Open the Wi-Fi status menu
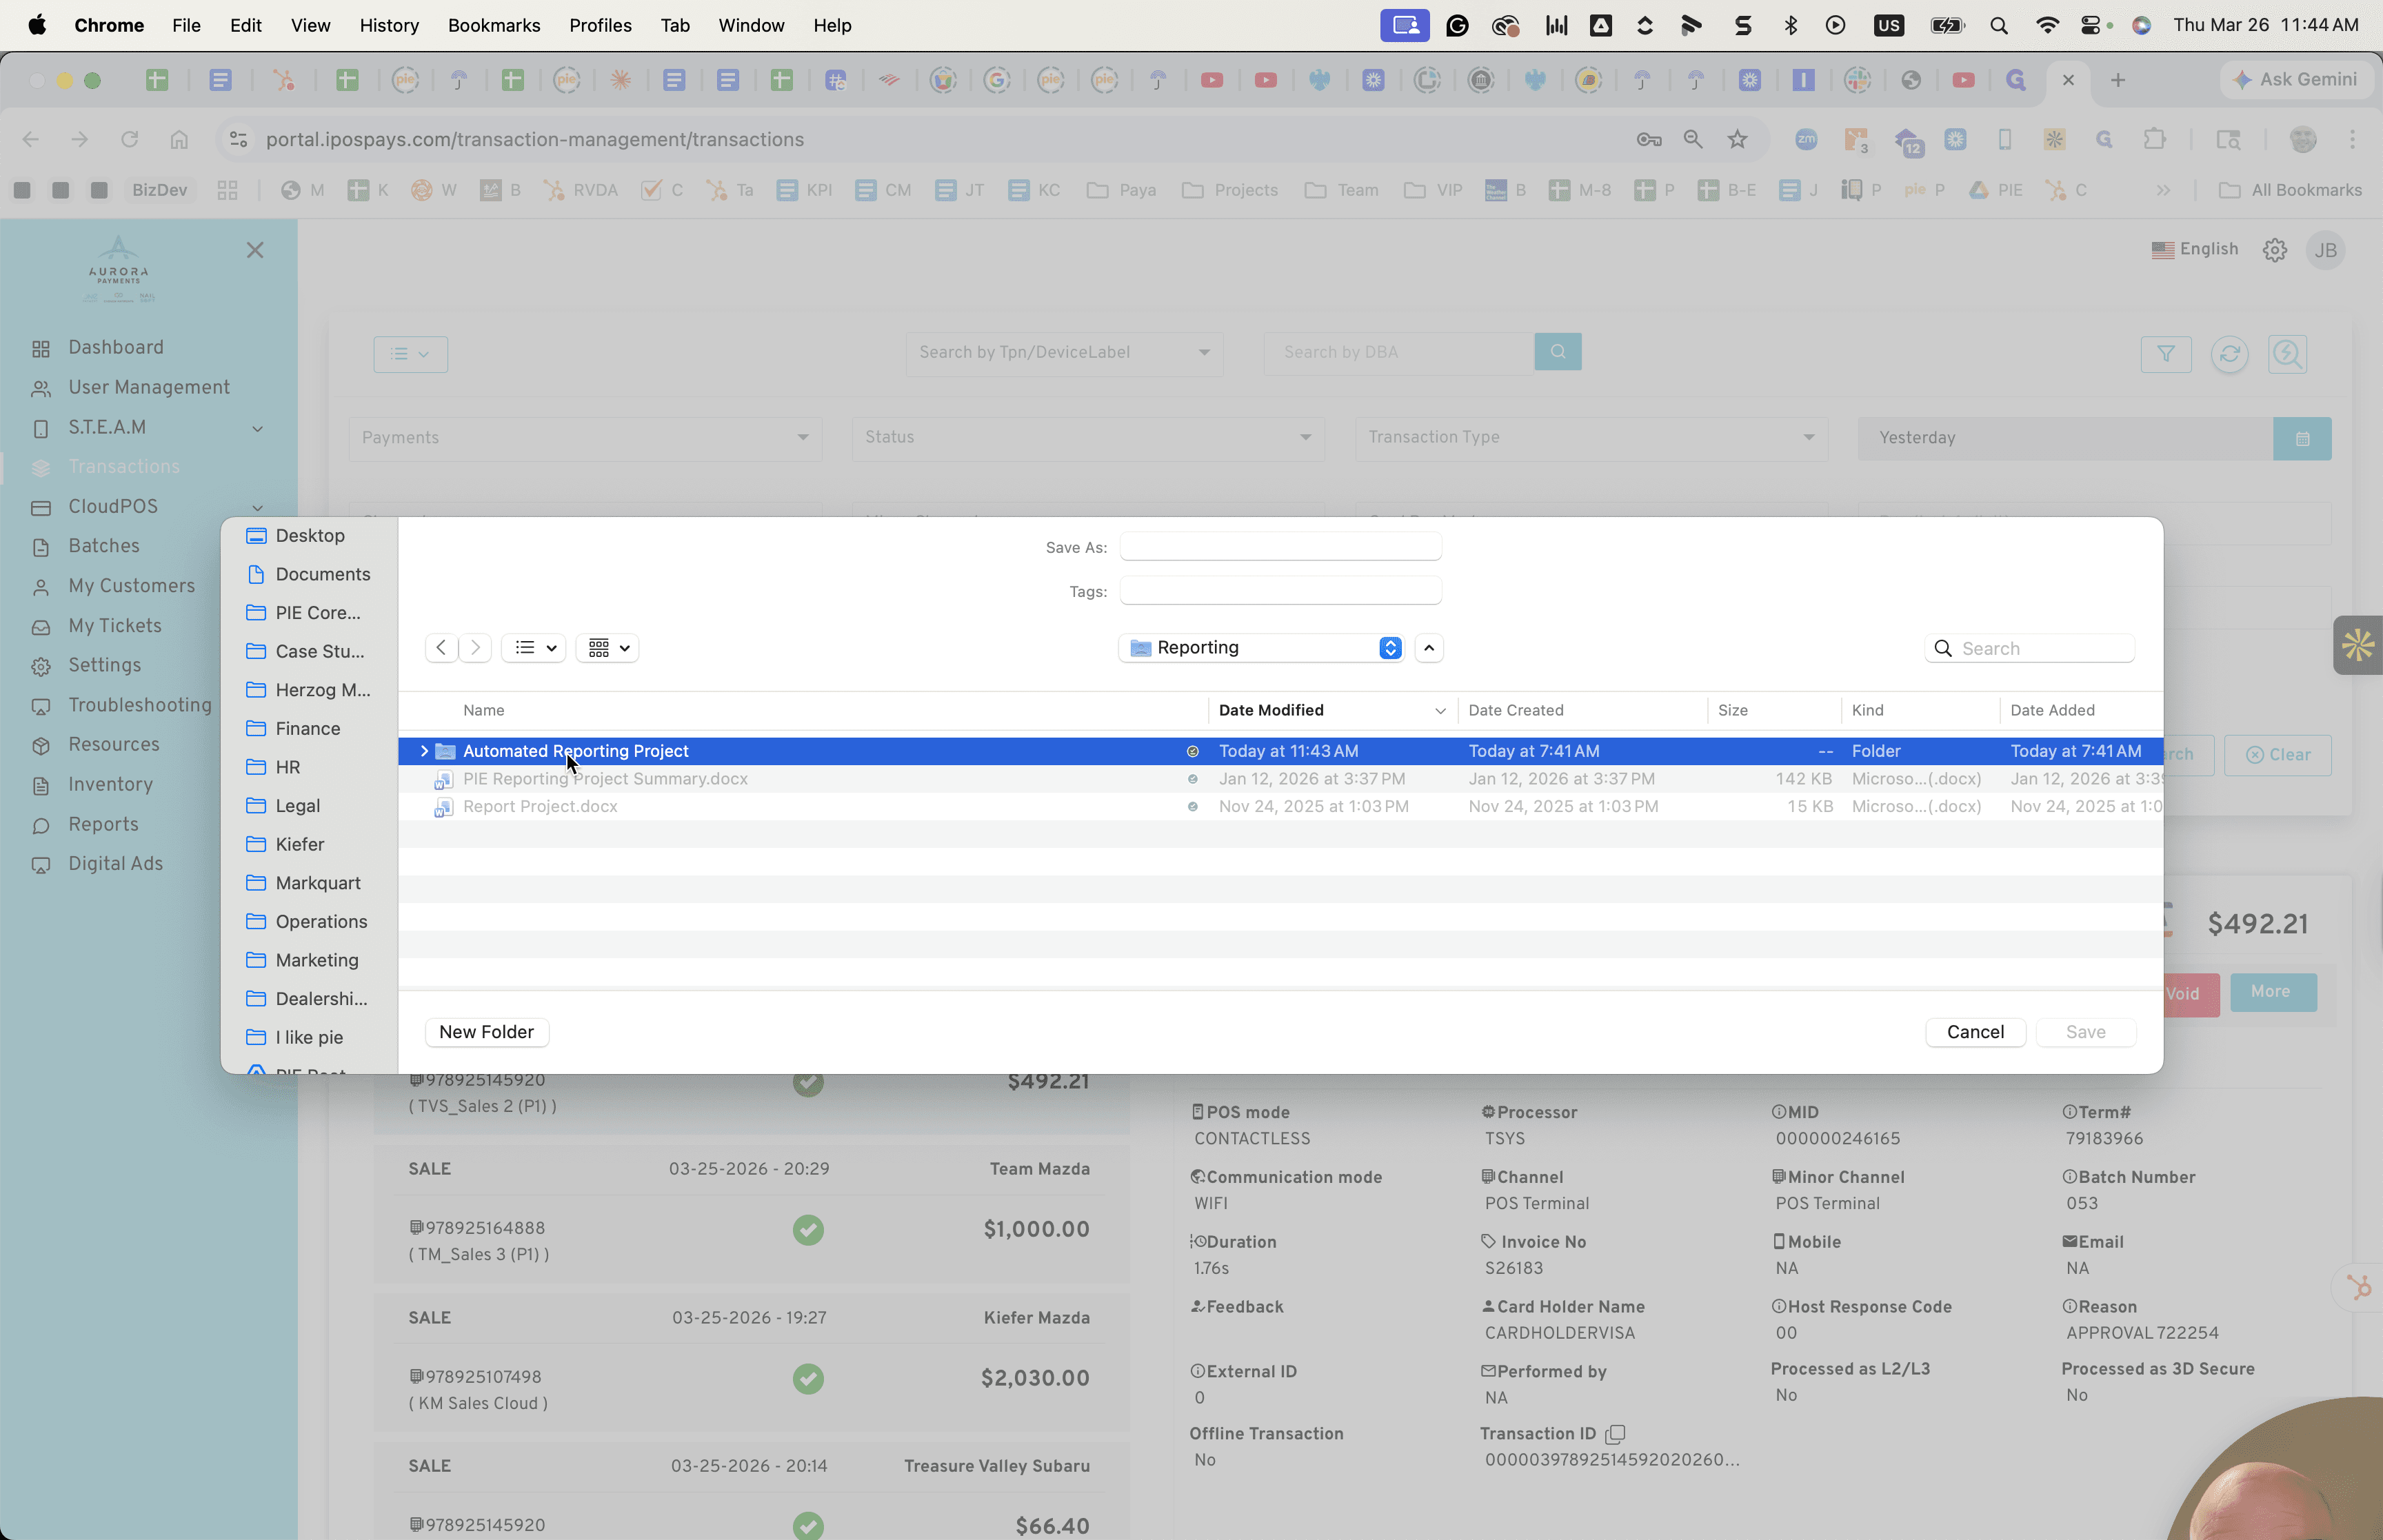Image resolution: width=2383 pixels, height=1540 pixels. (x=2046, y=26)
